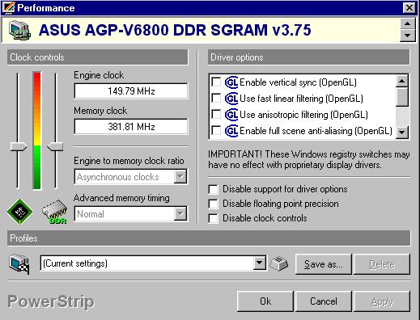Click the Delete profile button
This screenshot has height=320, width=420.
pyautogui.click(x=382, y=264)
